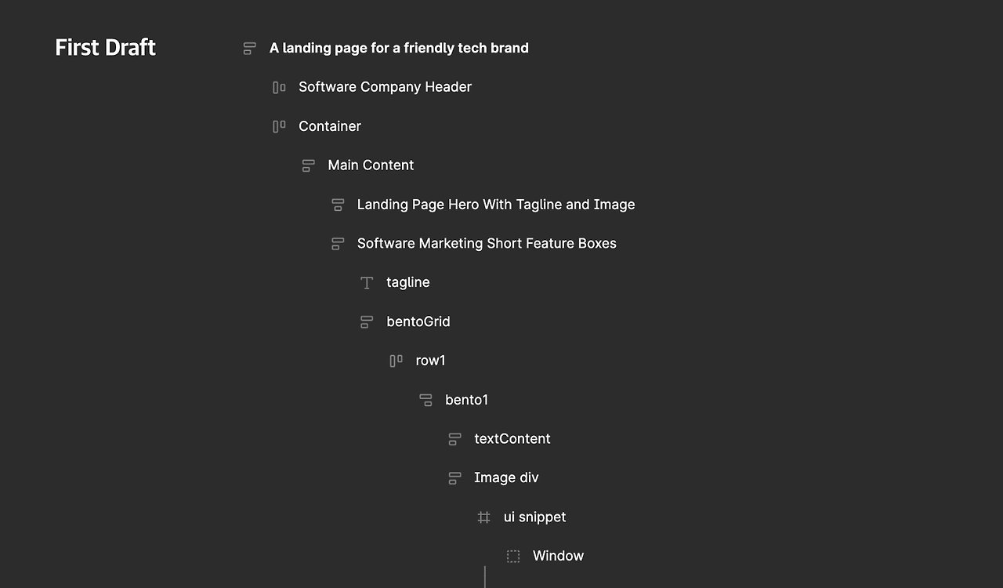
Task: Select the bento1 layer
Action: 466,400
